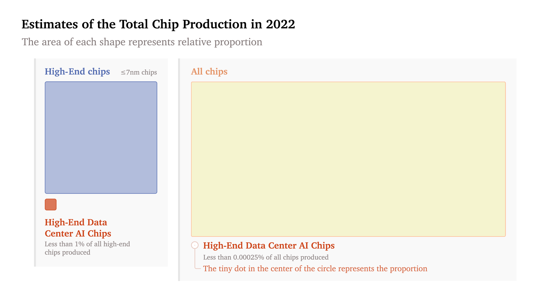Click the red 'Center AI Chips' line in left panel
Image resolution: width=551 pixels, height=297 pixels.
coord(78,233)
